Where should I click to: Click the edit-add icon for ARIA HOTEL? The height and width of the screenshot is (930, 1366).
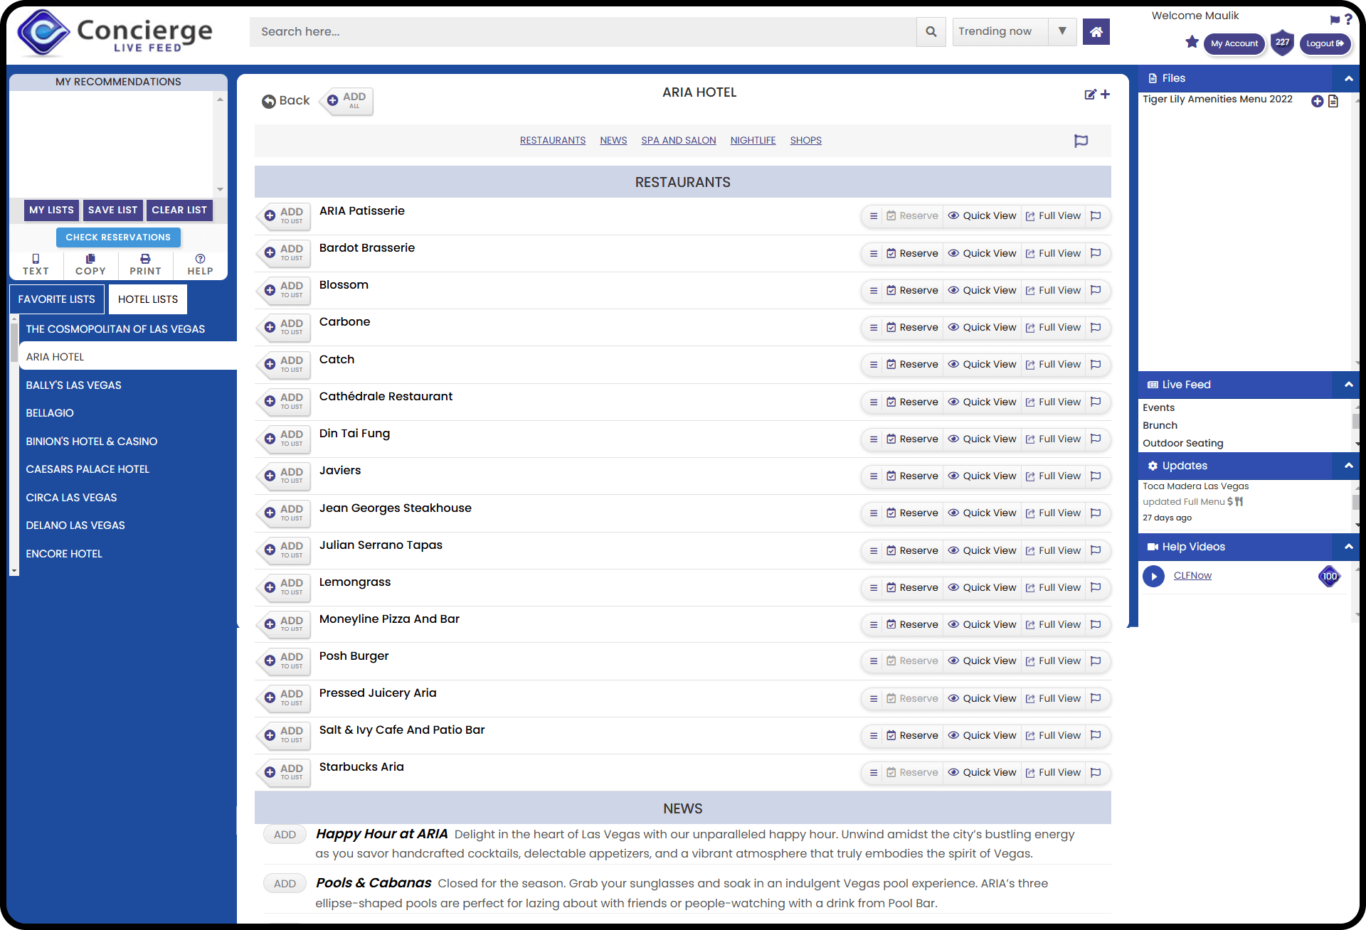point(1096,94)
